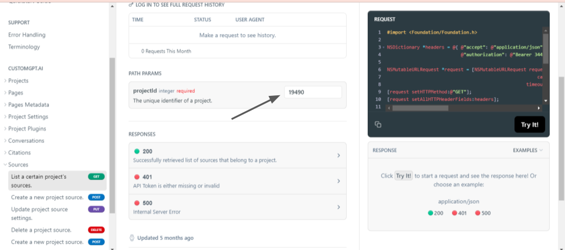Click inline Try It! in response hint
Viewport: 565px width, 250px height.
click(404, 176)
